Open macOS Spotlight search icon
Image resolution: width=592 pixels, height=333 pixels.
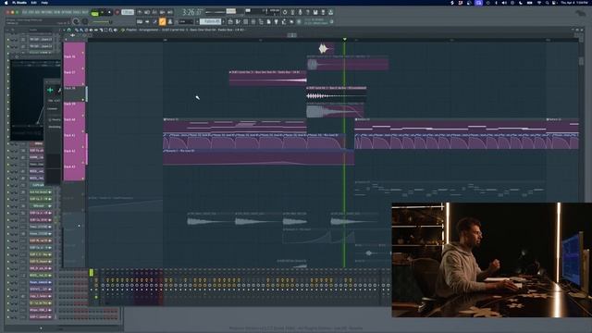(x=547, y=2)
